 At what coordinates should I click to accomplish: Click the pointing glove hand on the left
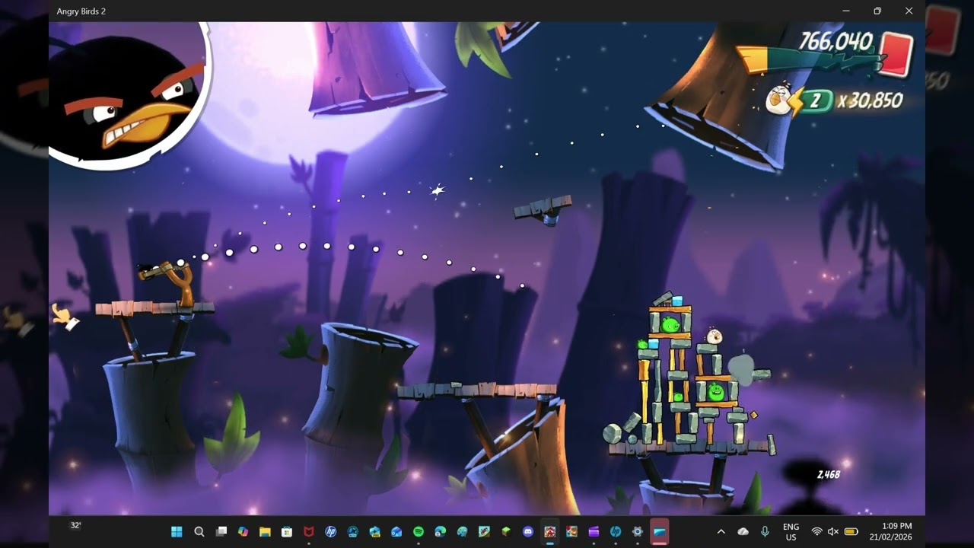65,317
